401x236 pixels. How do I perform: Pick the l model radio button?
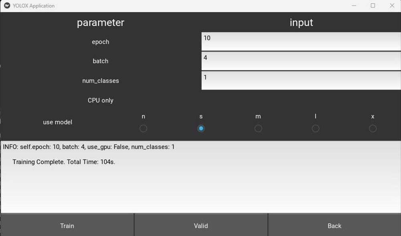(316, 128)
